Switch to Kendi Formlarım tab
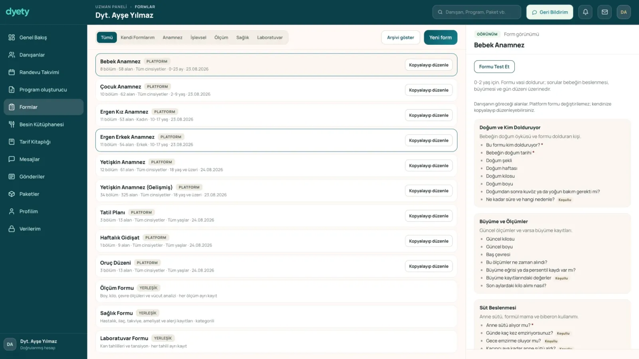The width and height of the screenshot is (639, 359). click(x=138, y=38)
